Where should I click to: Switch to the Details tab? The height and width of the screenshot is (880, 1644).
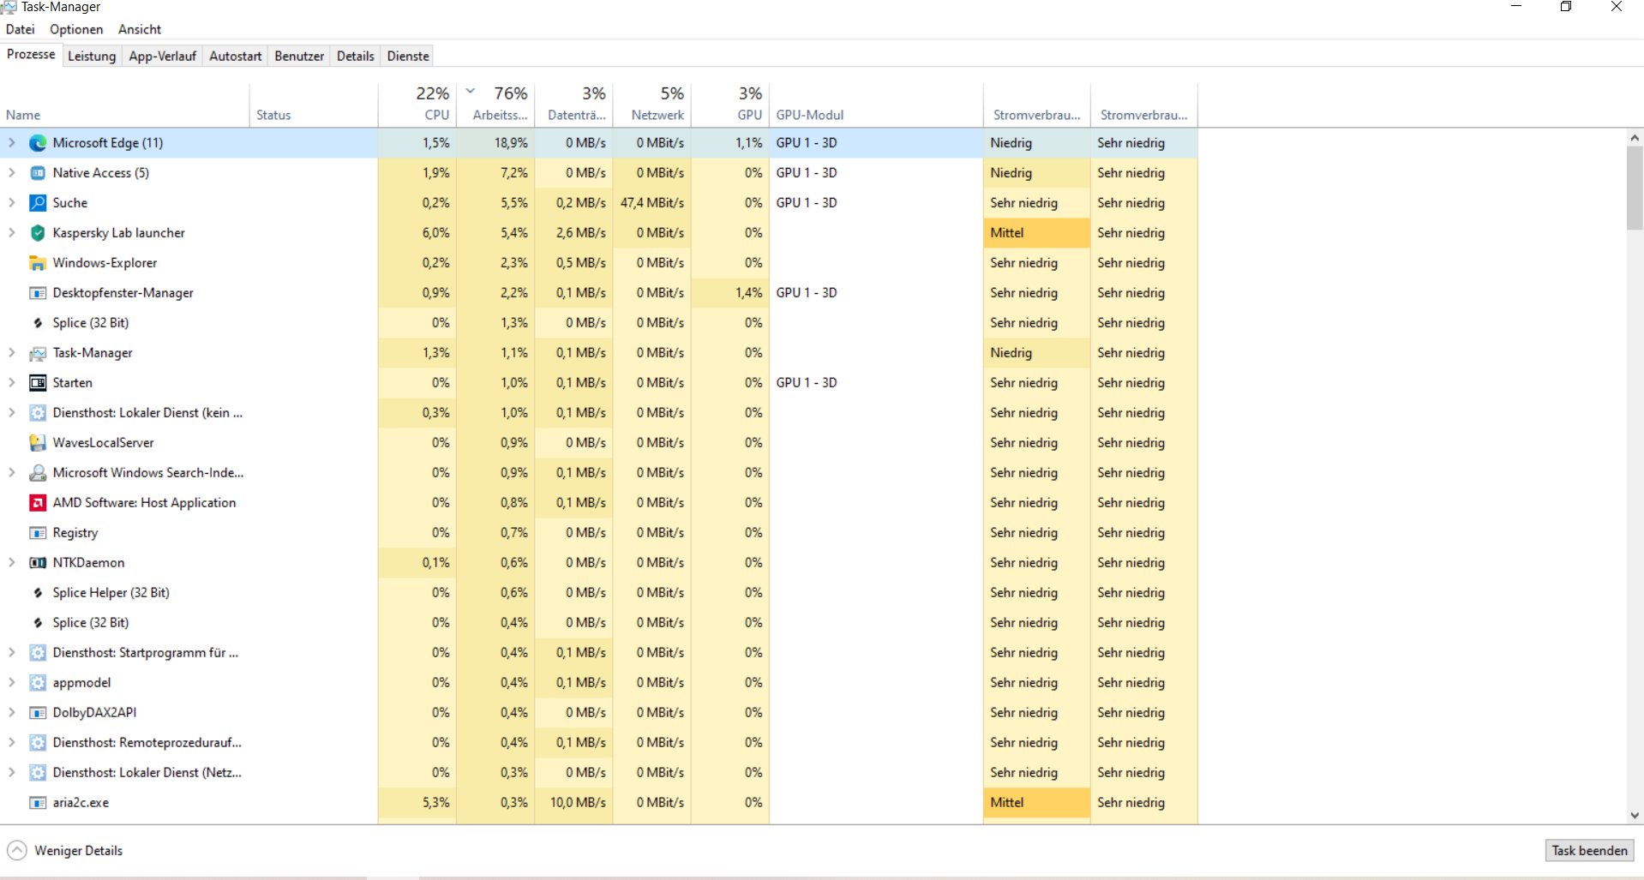click(x=356, y=56)
